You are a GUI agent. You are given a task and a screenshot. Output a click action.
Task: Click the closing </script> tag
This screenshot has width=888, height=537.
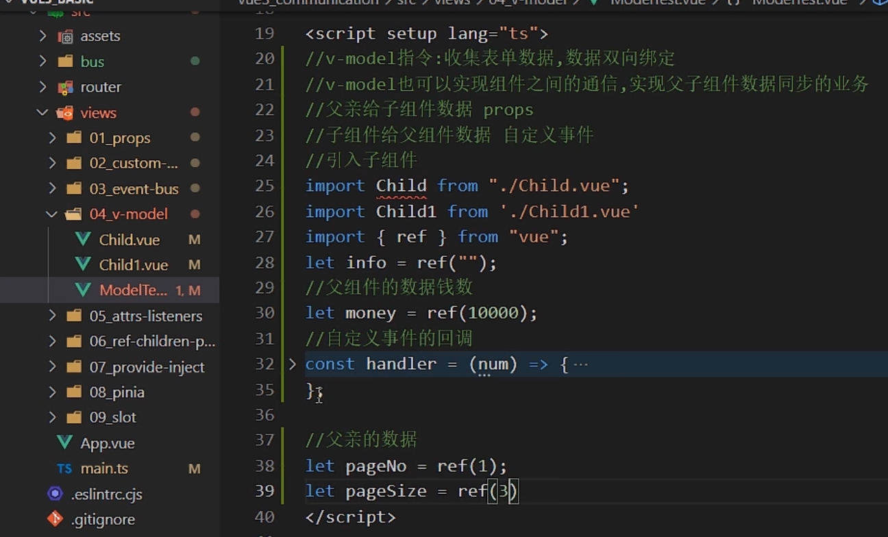tap(350, 517)
